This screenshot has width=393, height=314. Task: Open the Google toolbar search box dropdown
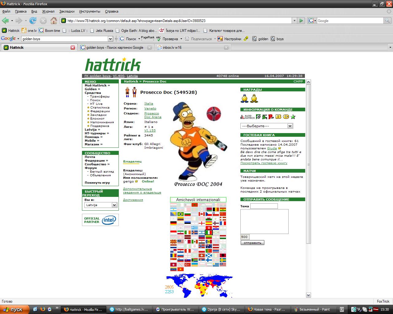(110, 39)
